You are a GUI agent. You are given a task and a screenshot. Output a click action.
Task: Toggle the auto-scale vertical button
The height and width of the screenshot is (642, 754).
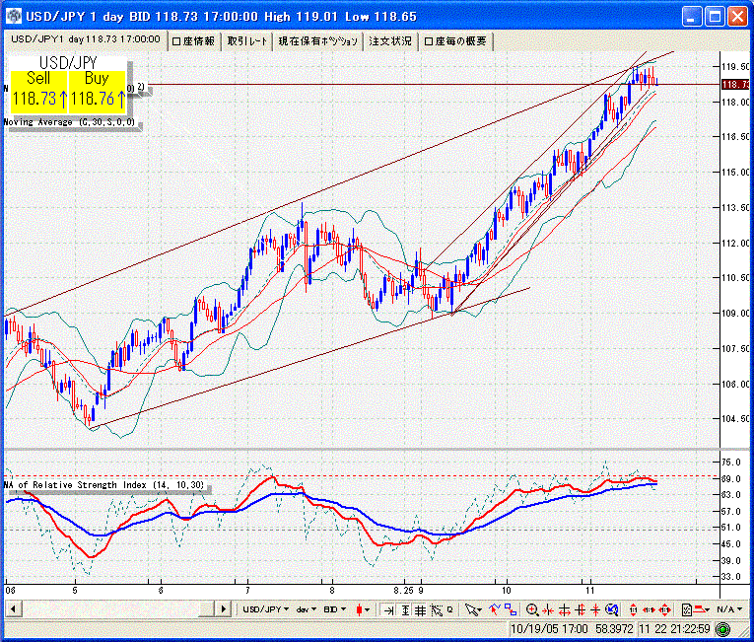pos(405,610)
